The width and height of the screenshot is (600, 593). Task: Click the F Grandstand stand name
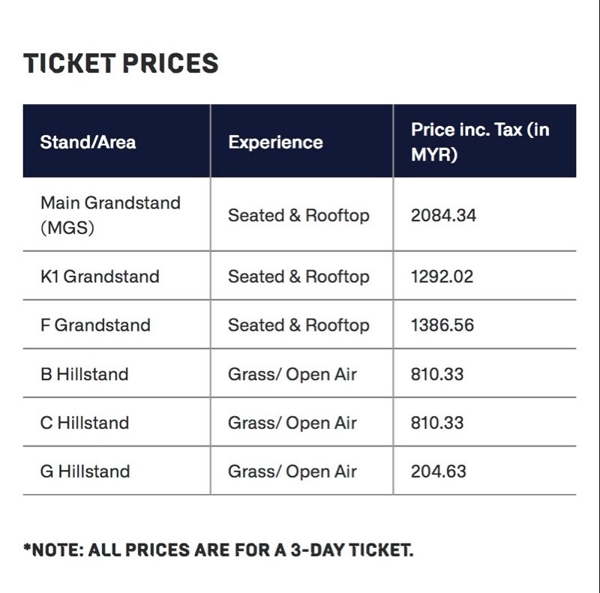pos(95,325)
